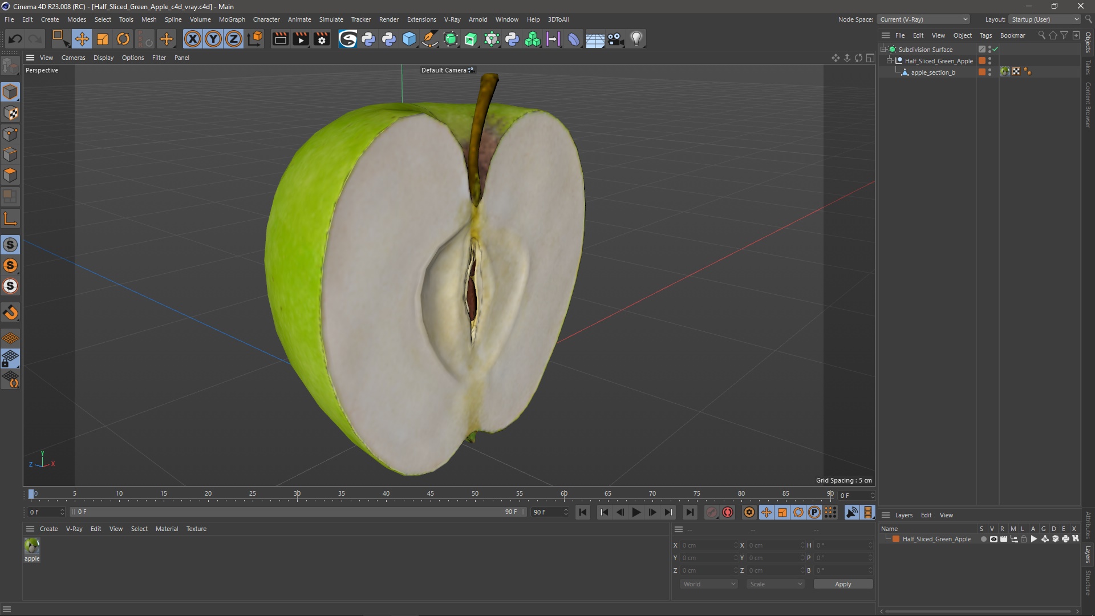This screenshot has width=1095, height=616.
Task: Toggle Subdivision Surface green checkmark
Action: tap(995, 50)
